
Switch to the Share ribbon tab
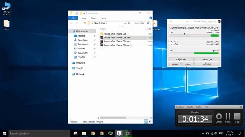[94, 18]
